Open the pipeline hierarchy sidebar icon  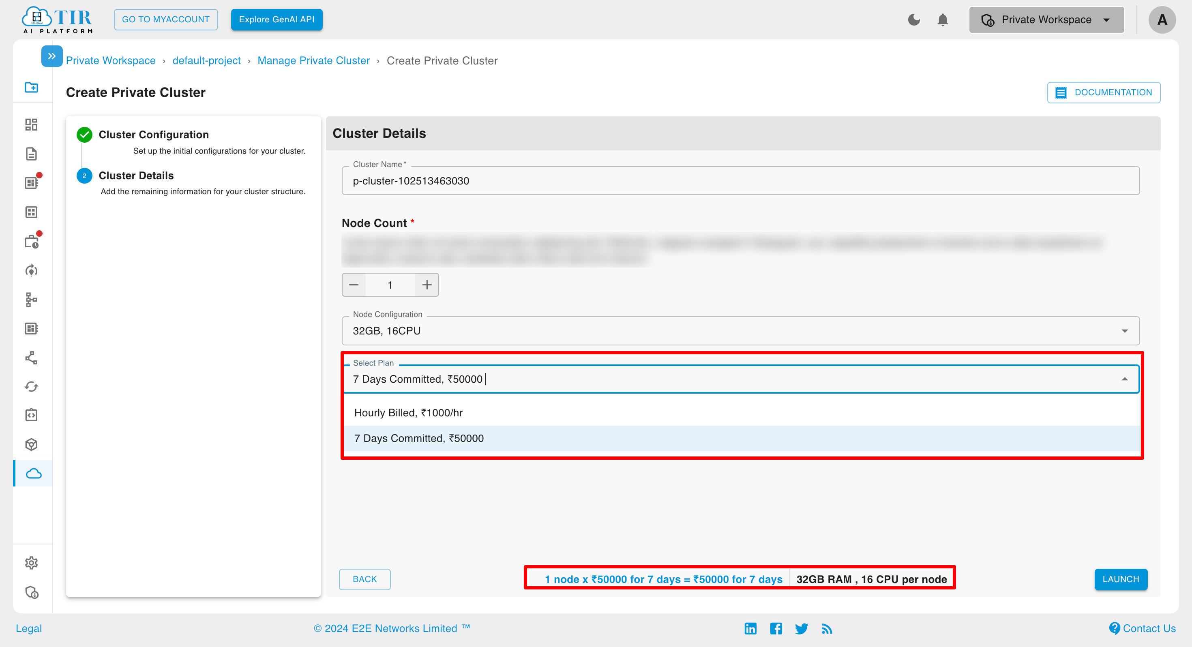point(32,300)
